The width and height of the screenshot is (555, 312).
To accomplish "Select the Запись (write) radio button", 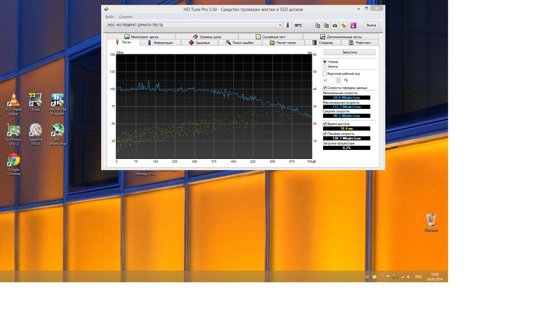I will pos(325,66).
